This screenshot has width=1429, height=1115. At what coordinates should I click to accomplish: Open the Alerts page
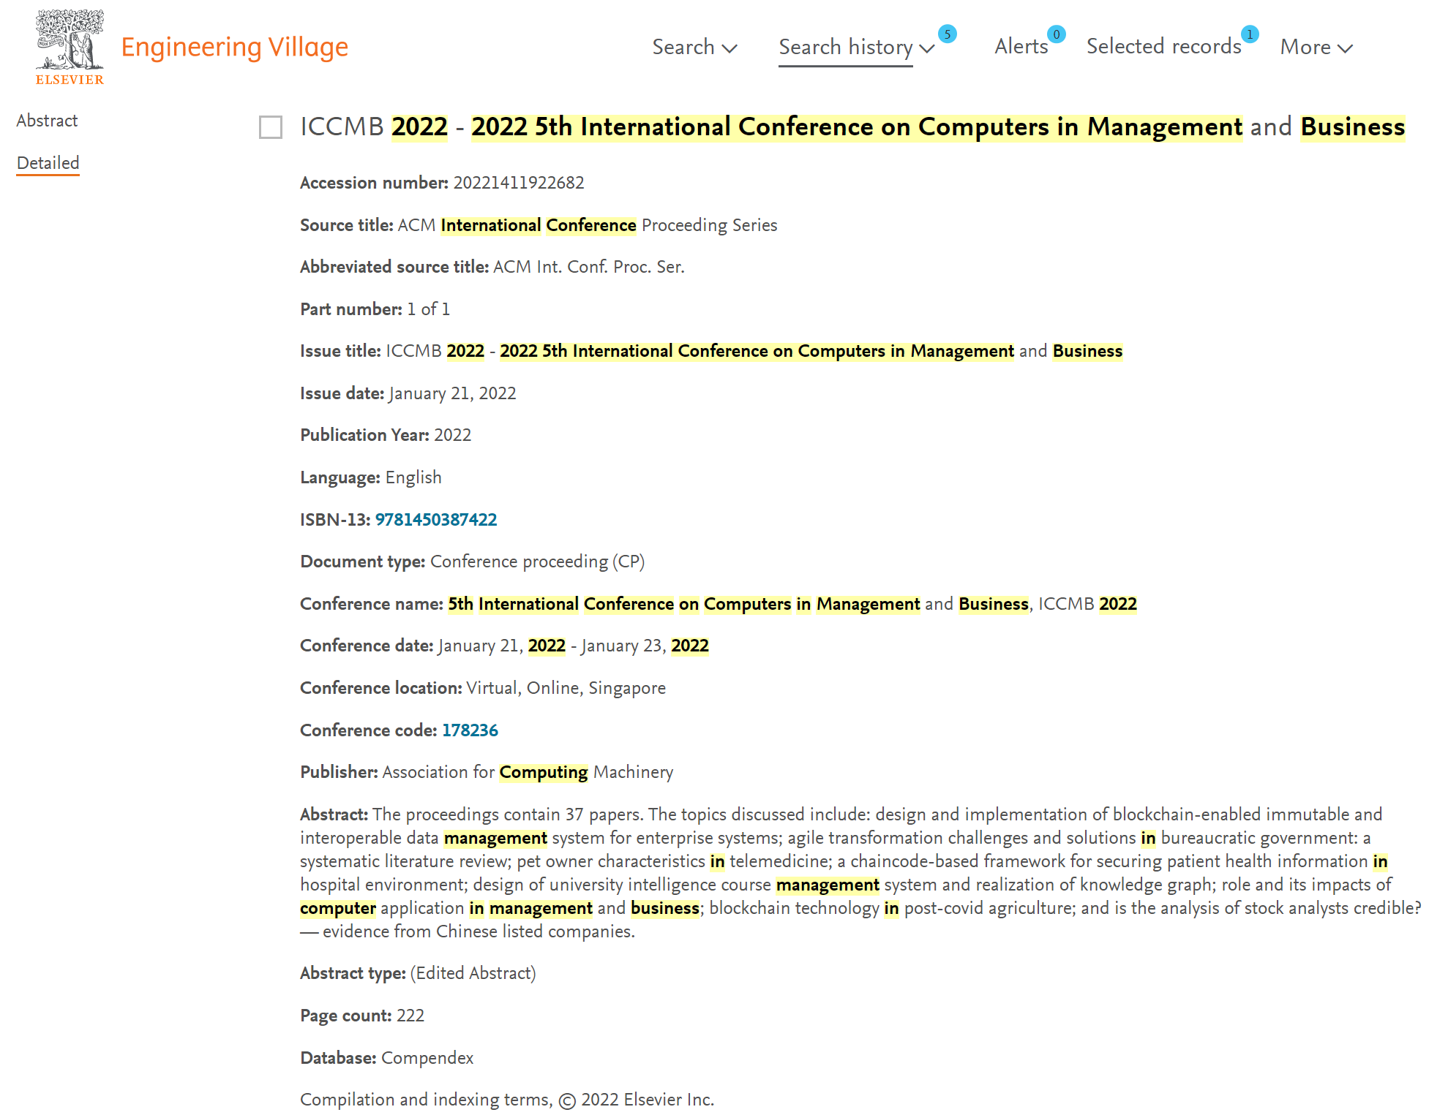point(1021,46)
